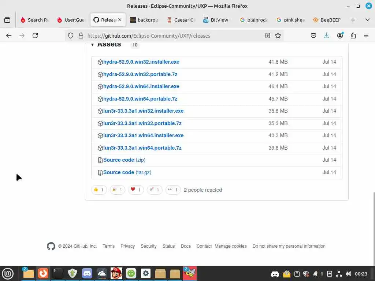
Task: Open volume control in system tray
Action: (x=348, y=274)
